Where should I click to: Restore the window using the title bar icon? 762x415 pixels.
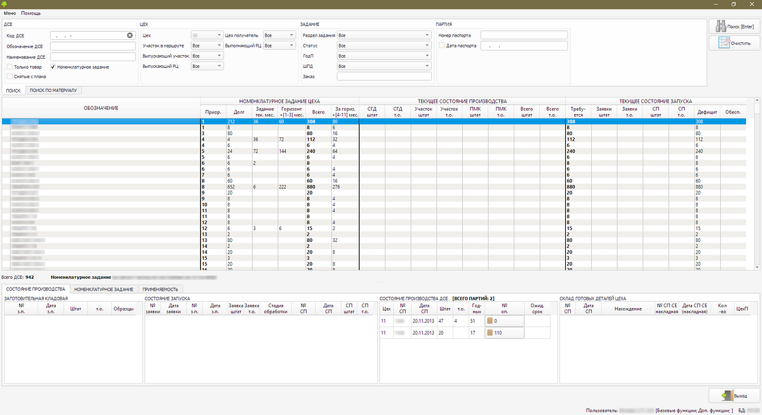coord(733,4)
